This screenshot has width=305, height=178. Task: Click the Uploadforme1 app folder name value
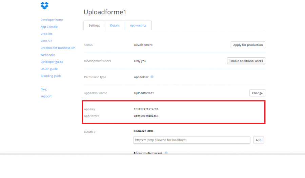pos(144,93)
